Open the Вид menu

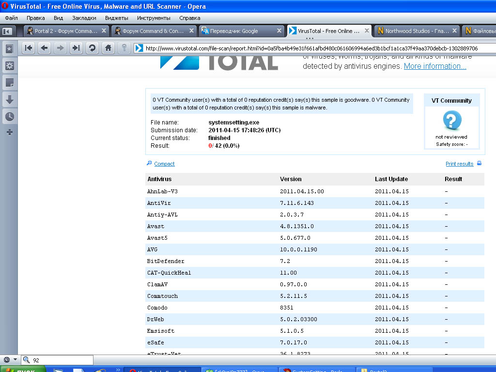(x=58, y=18)
